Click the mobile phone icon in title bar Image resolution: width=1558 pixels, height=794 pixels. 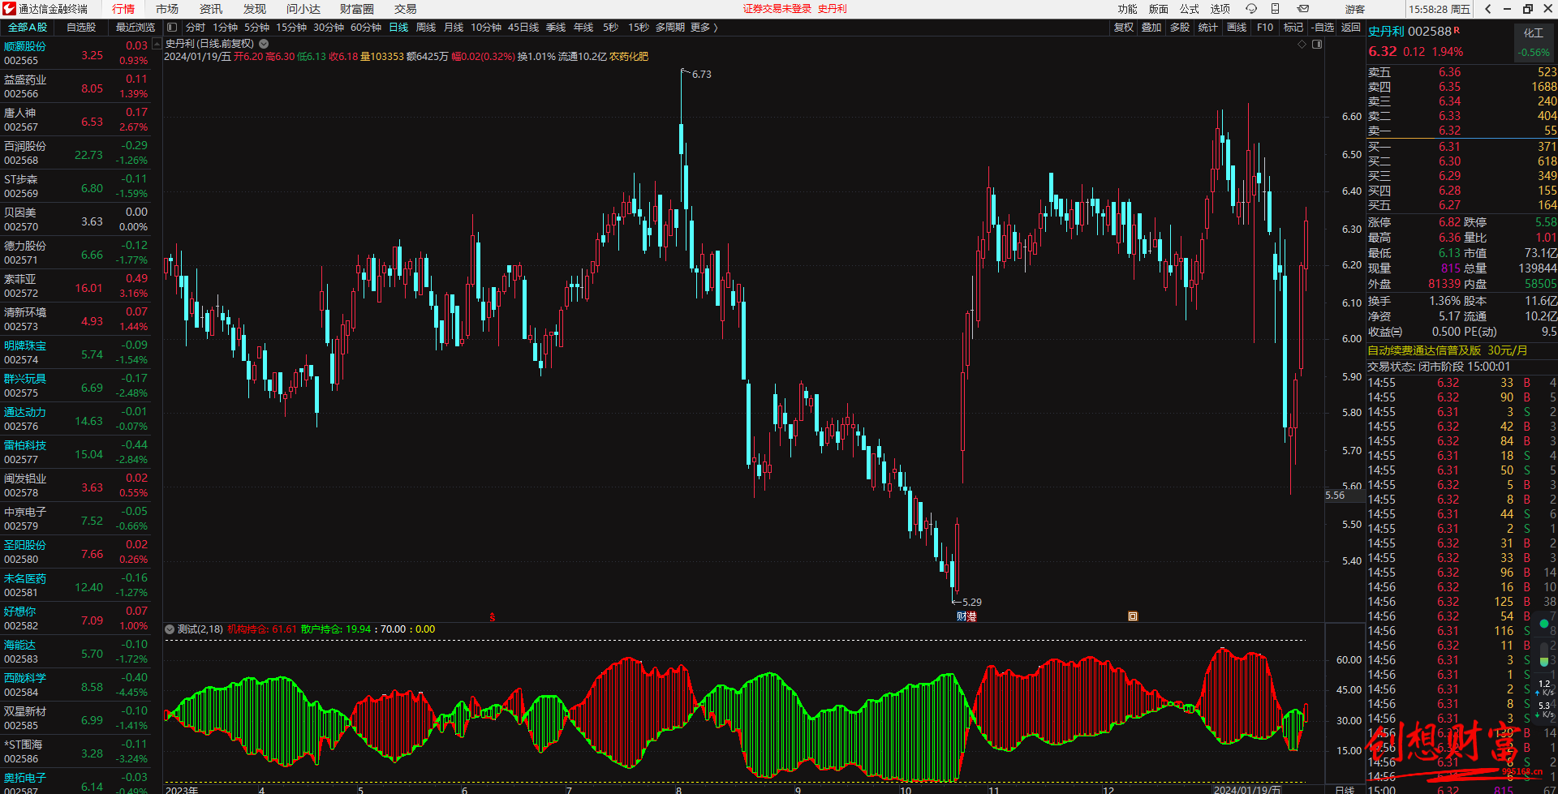coord(1276,9)
